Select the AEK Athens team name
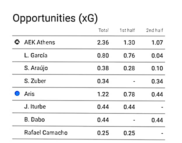 40,42
